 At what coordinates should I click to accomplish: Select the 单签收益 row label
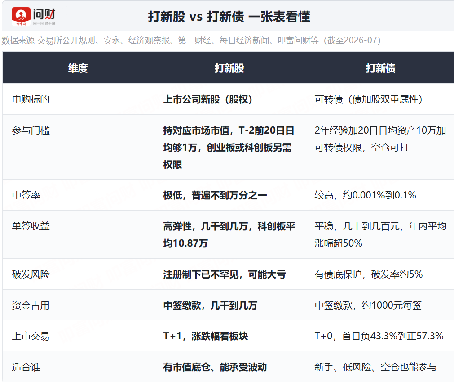coord(31,226)
